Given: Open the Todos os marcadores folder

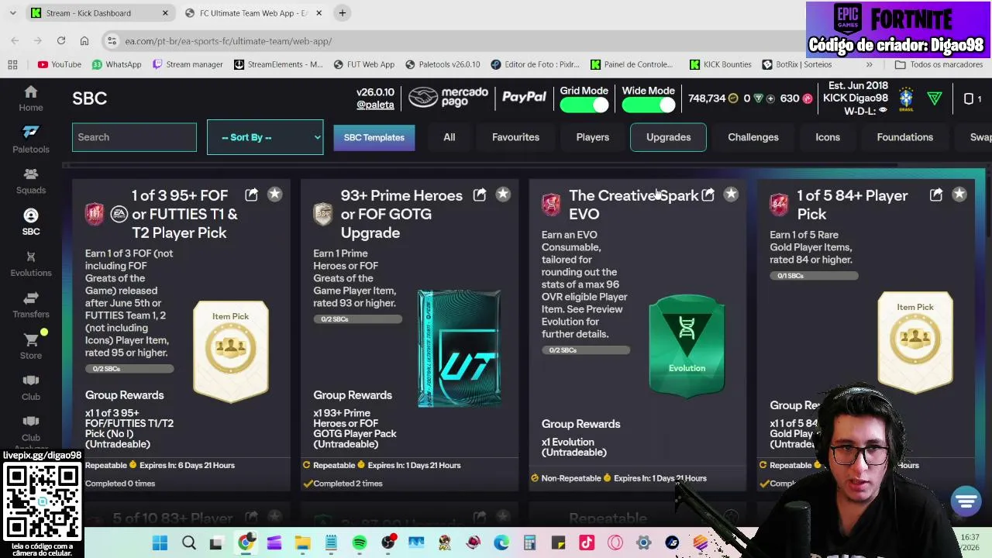Looking at the screenshot, I should [939, 64].
